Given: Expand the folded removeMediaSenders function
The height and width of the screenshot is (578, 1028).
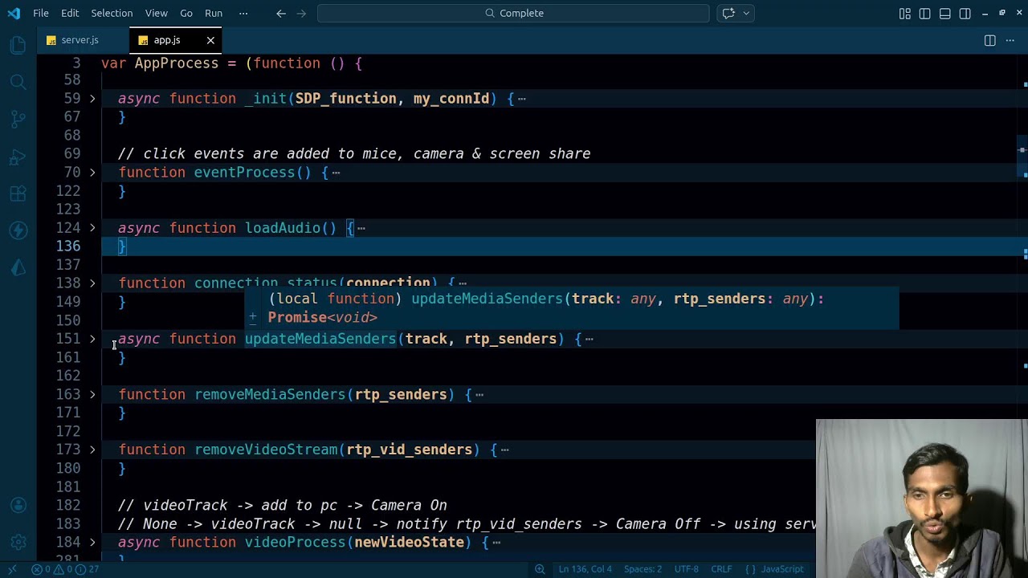Looking at the screenshot, I should (x=92, y=394).
